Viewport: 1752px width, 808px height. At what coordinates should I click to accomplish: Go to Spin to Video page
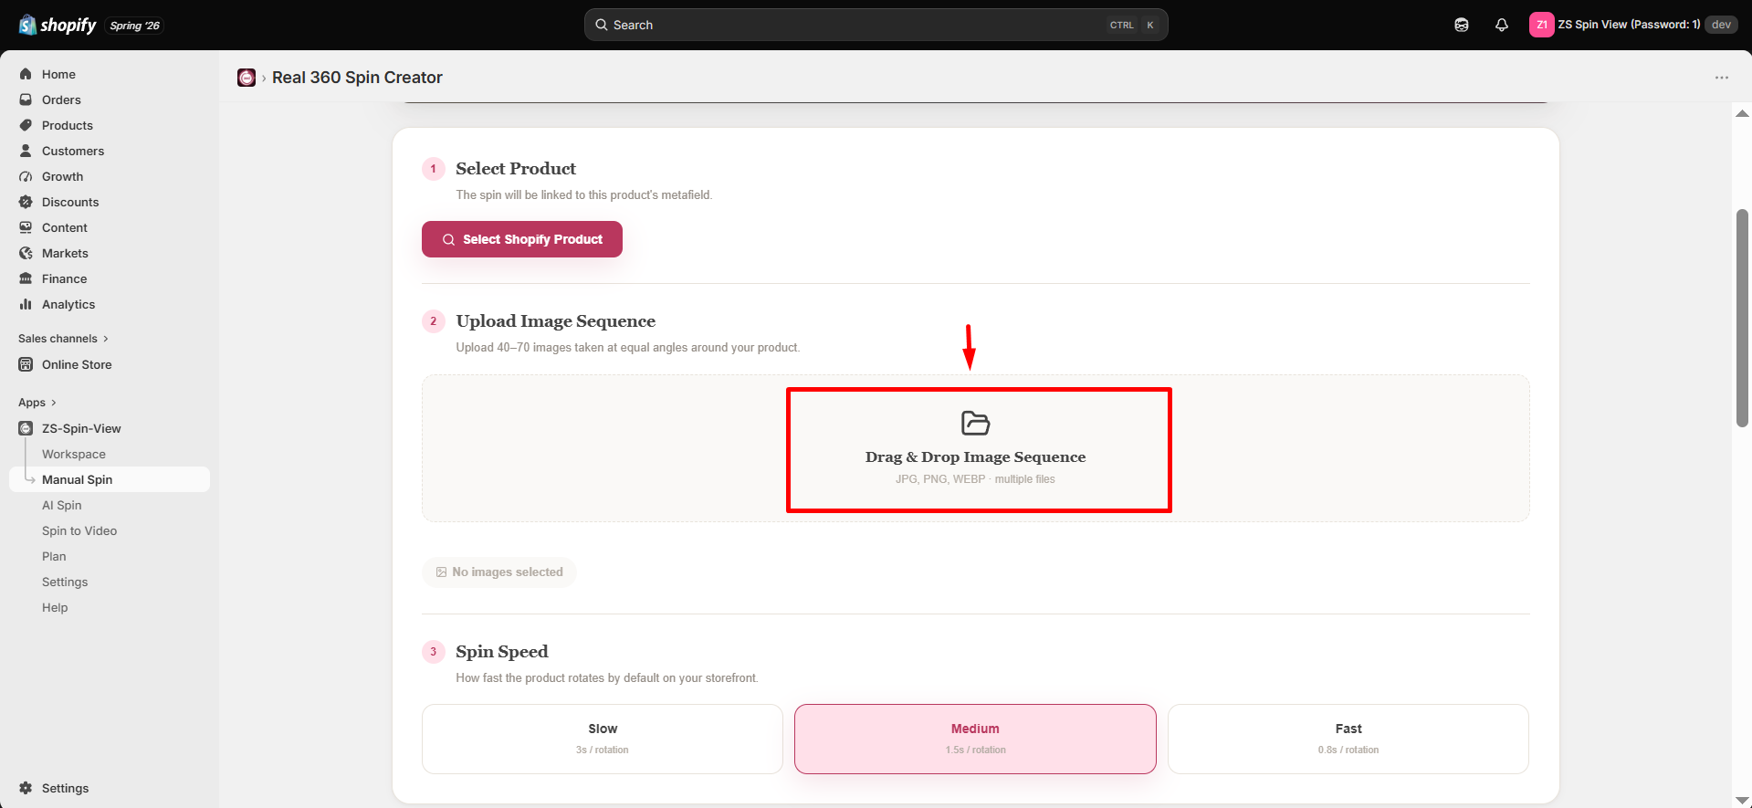point(79,530)
